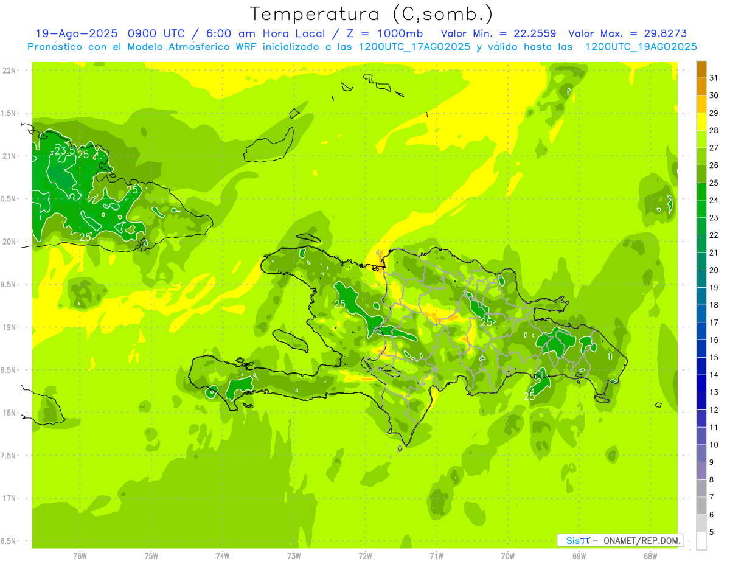Click the '73W' longitude axis label

click(x=294, y=556)
